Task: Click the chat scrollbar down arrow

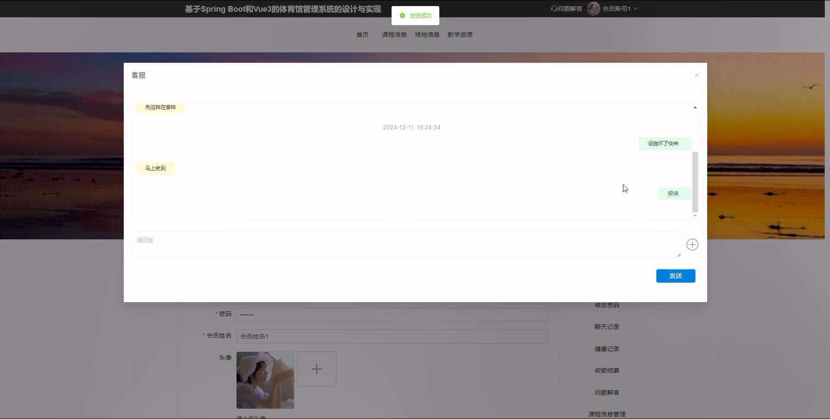Action: (x=695, y=216)
